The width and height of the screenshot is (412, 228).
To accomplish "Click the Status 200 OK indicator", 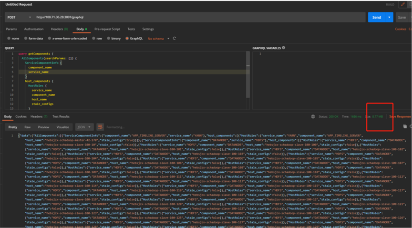I will tap(329, 116).
